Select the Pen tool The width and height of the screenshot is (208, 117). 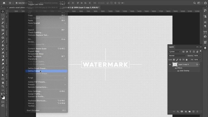coord(3,68)
